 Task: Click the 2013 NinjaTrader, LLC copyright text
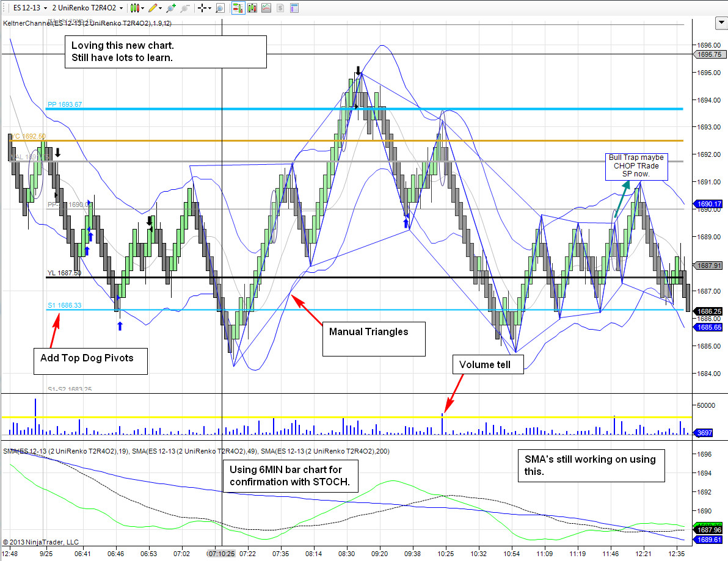[x=41, y=542]
